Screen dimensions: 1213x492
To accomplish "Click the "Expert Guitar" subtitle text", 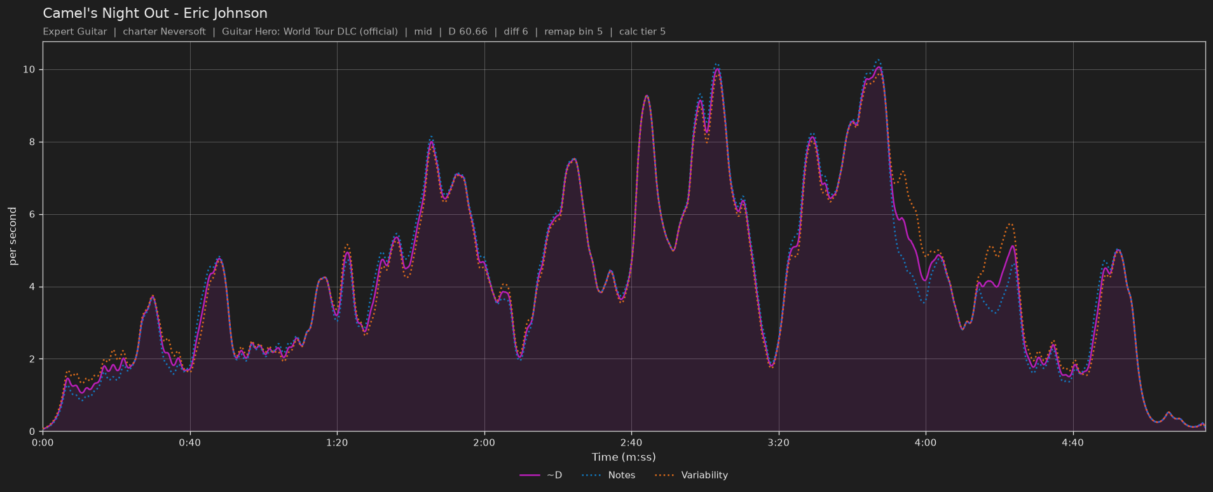I will tap(75, 32).
